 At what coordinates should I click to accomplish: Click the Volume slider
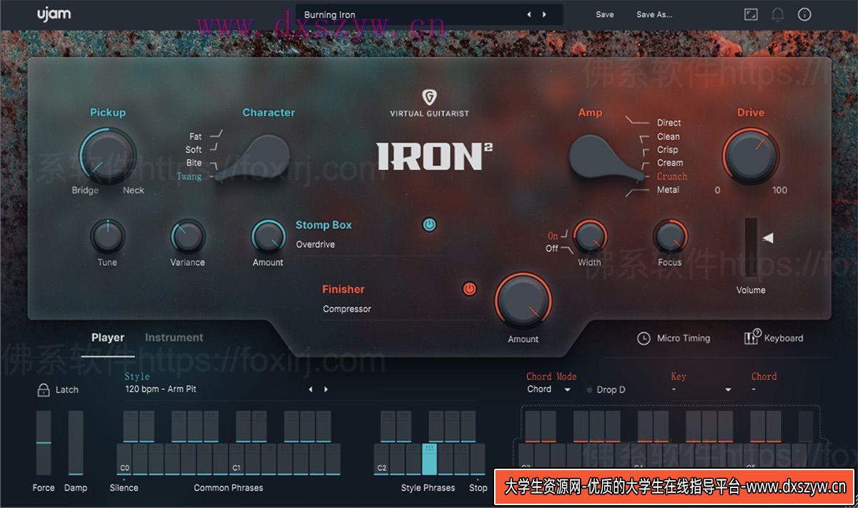pyautogui.click(x=751, y=246)
